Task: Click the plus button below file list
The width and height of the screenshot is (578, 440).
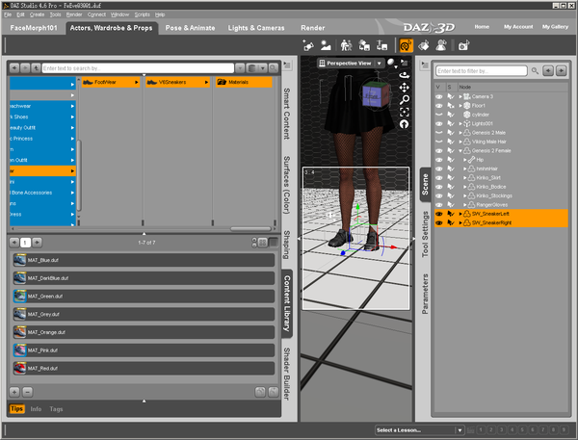Action: (14, 392)
